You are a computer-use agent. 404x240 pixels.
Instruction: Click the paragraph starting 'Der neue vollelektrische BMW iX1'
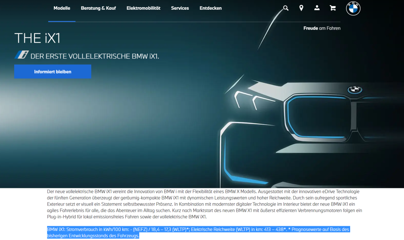coord(205,204)
